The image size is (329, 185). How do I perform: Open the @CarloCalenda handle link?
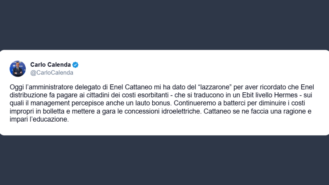(52, 73)
